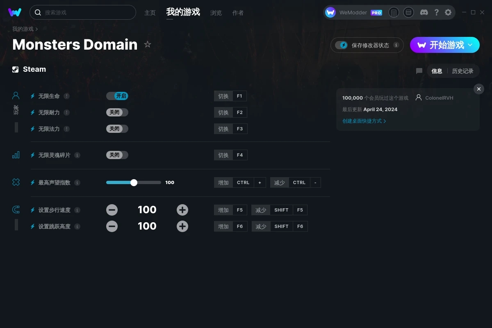Viewport: 492px width, 328px height.
Task: Click 切换 F4 hotkey button
Action: (x=231, y=155)
